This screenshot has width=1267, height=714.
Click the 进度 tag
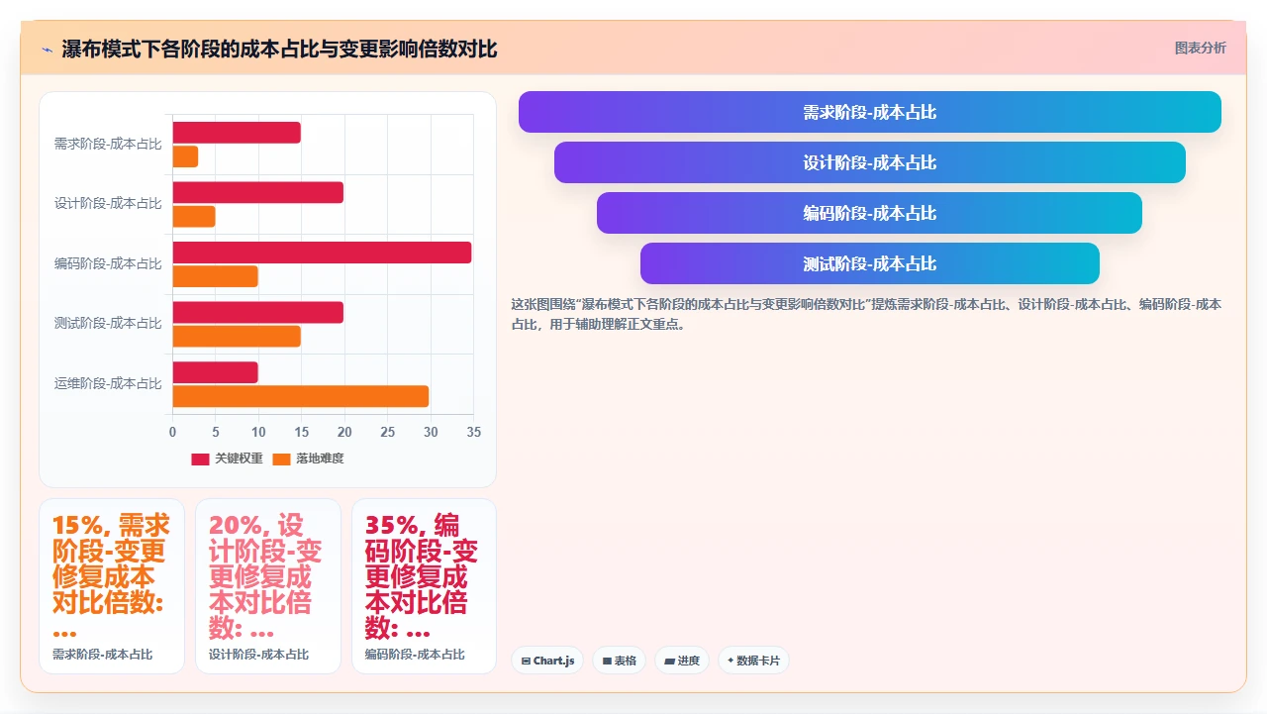click(681, 661)
